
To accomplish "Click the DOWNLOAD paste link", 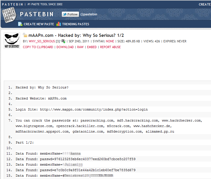I will pyautogui.click(x=65, y=47).
